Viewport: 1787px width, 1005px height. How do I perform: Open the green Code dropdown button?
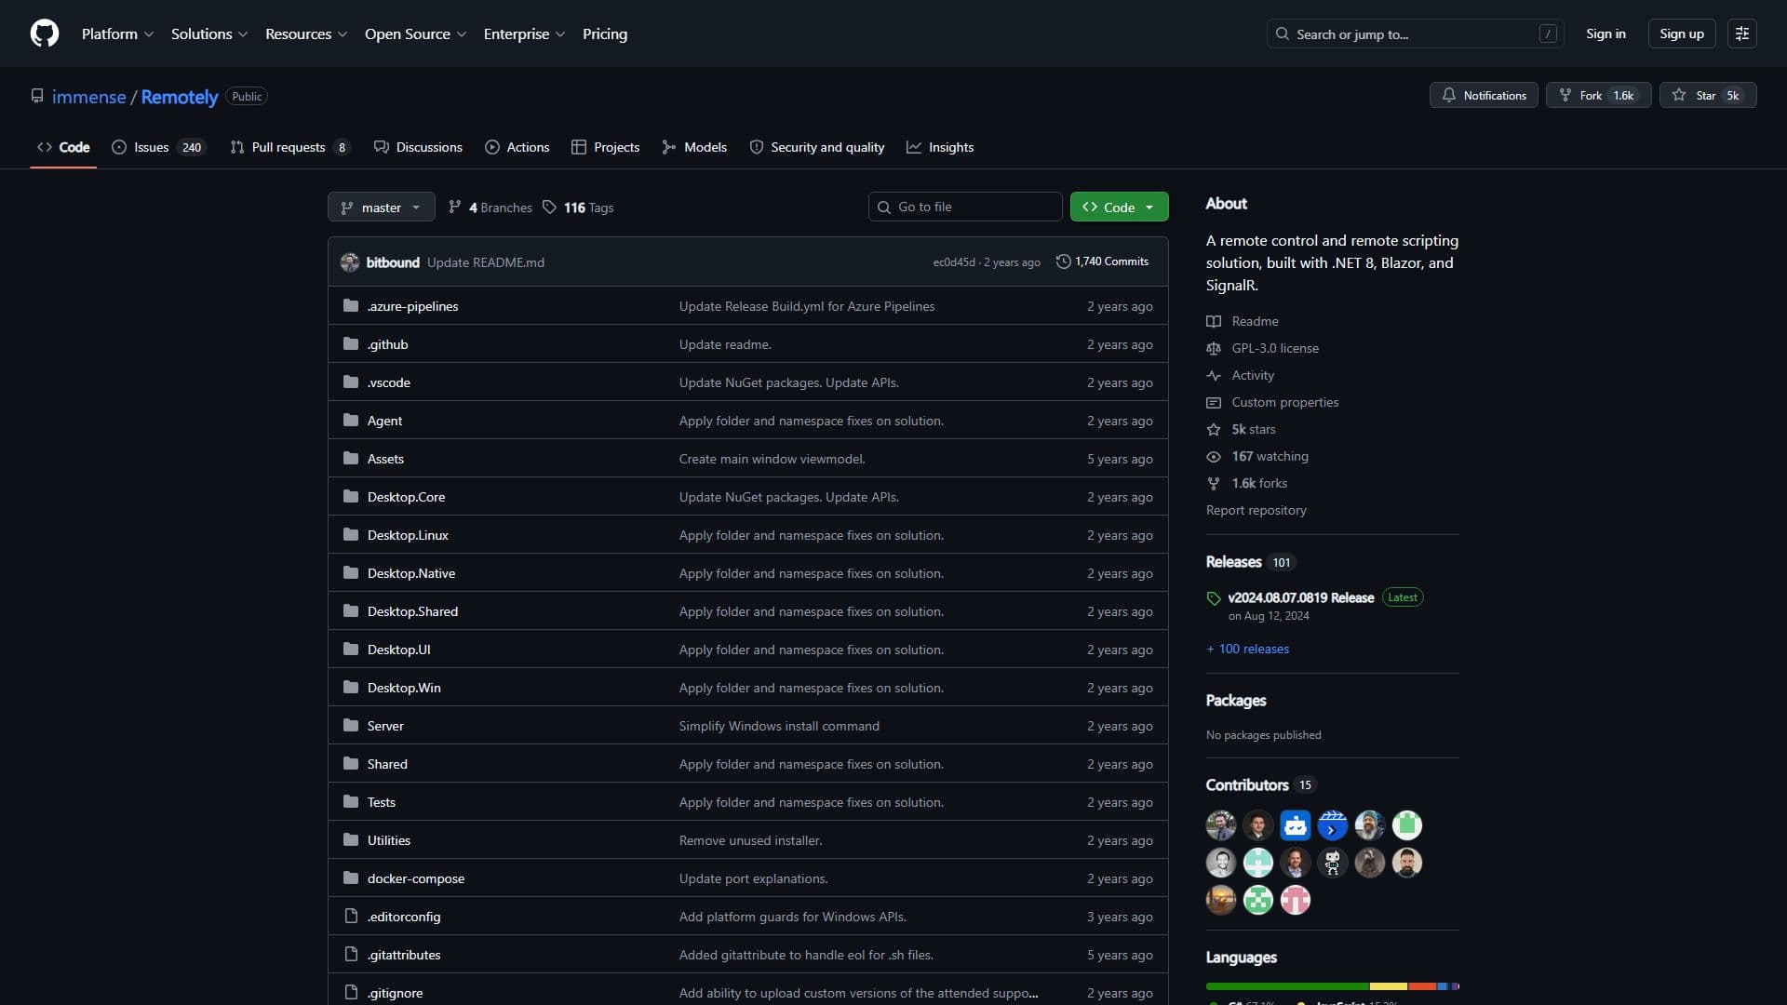pos(1119,207)
